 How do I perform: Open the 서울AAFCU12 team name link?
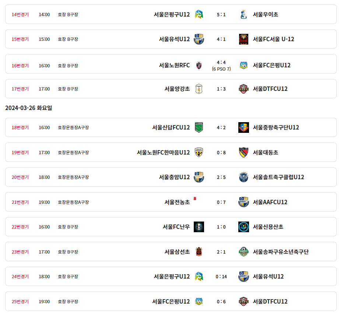coord(270,202)
